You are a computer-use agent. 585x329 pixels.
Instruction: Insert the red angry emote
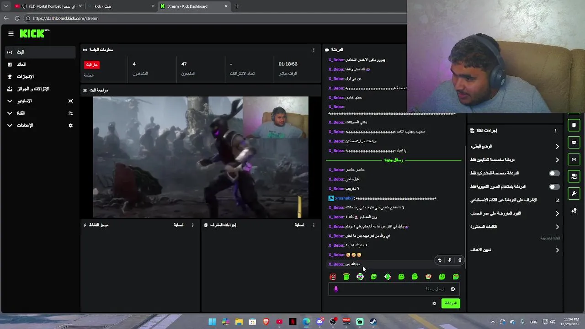pyautogui.click(x=333, y=276)
